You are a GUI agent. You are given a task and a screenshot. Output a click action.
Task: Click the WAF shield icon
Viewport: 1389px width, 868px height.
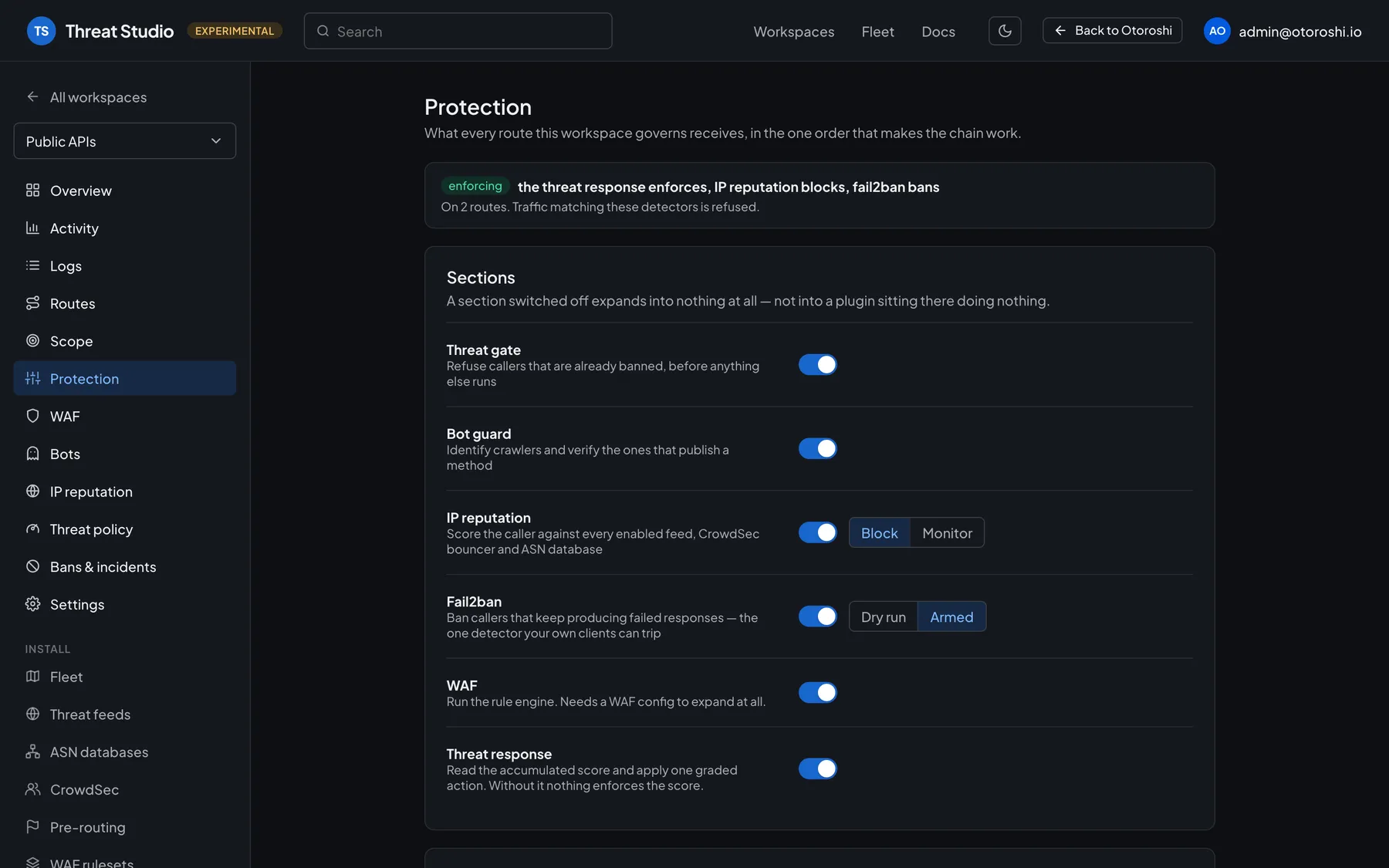pyautogui.click(x=32, y=416)
